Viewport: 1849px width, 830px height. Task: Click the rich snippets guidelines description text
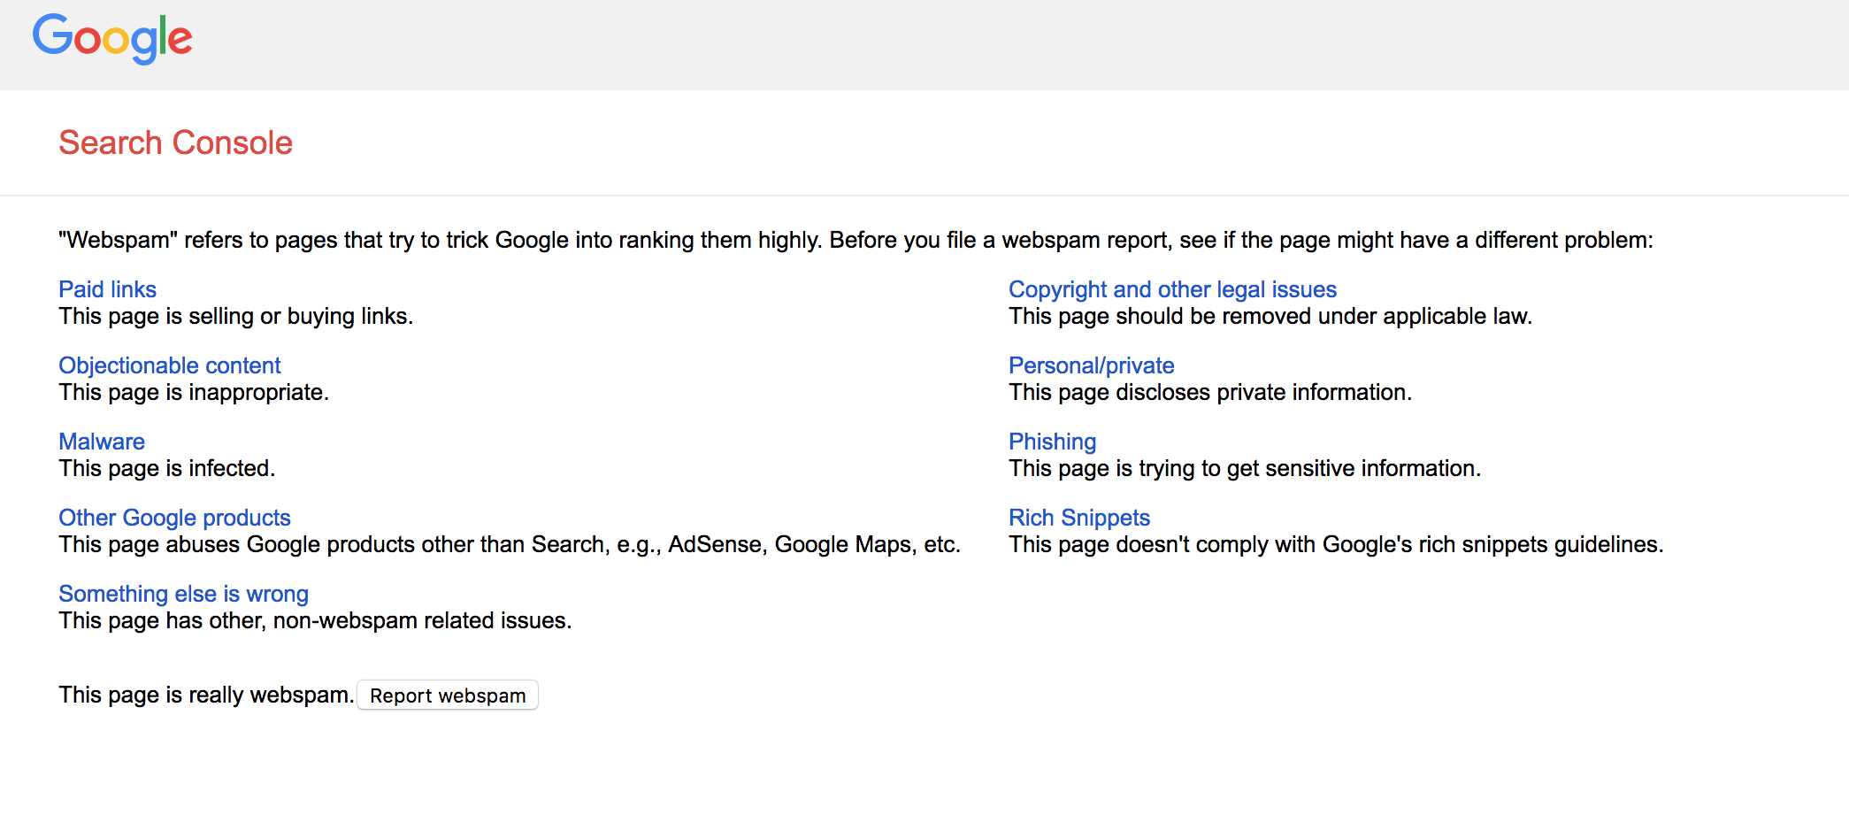point(1336,544)
